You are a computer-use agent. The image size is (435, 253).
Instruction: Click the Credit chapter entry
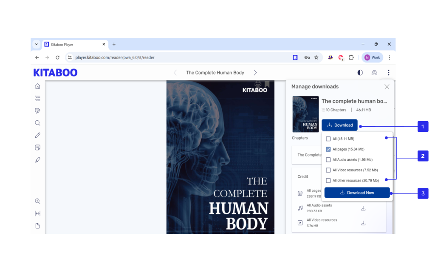click(303, 176)
